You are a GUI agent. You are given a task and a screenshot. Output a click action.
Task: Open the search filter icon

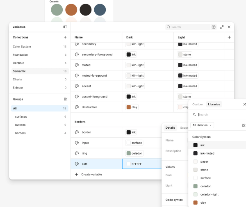pyautogui.click(x=214, y=27)
